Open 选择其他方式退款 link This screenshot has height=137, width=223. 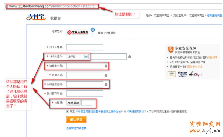click(x=76, y=128)
